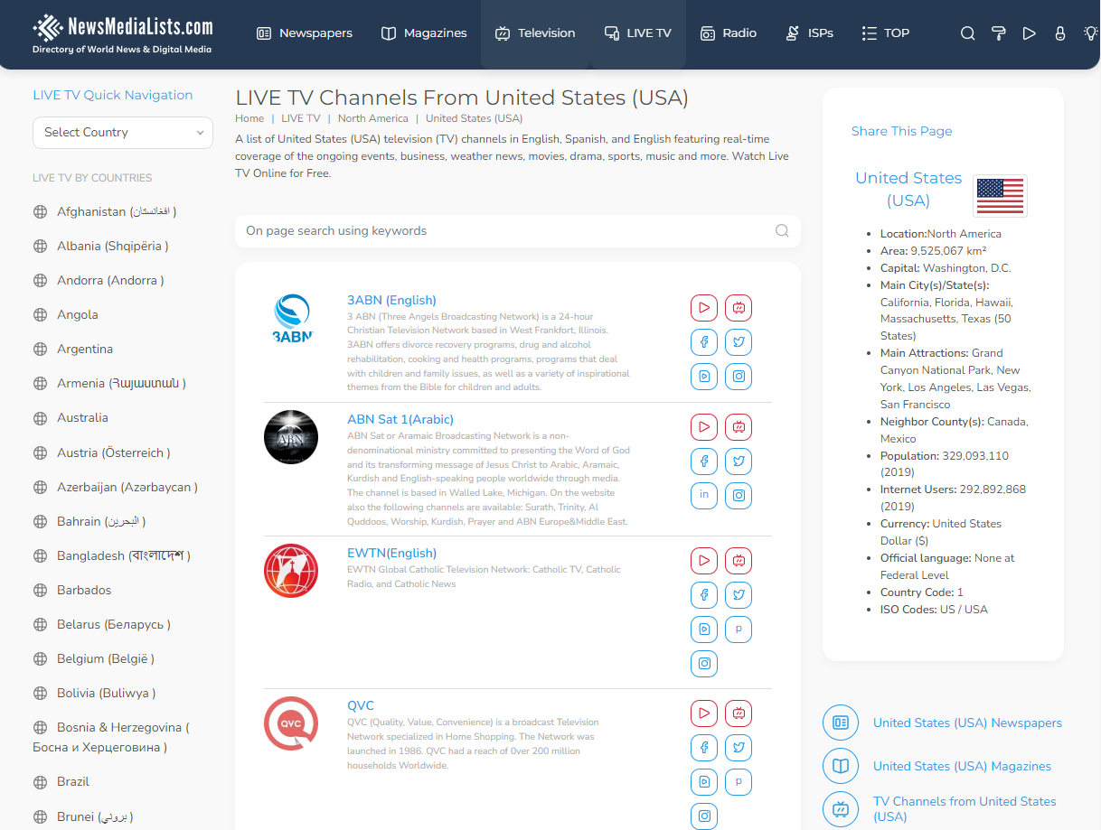This screenshot has width=1101, height=830.
Task: Click the paint roller theme icon
Action: click(x=998, y=33)
